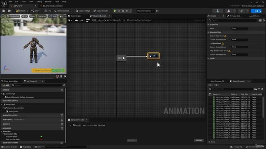Viewport: 266px width, 149px height.
Task: Switch to the Anim Preview Editor tab
Action: pos(217,81)
